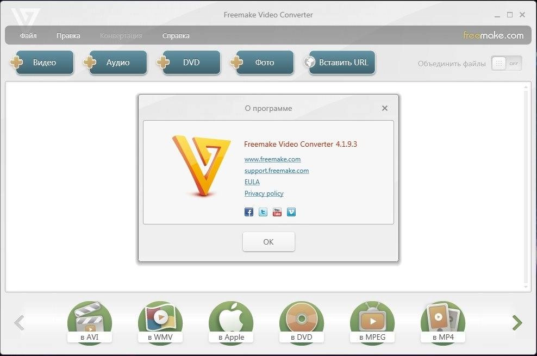Open the EULA link

(x=252, y=182)
